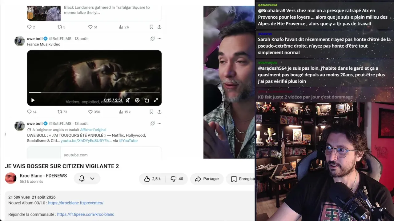The height and width of the screenshot is (221, 394).
Task: Click chat message starting "@aradesh564 je suis pas loin"
Action: pos(321,75)
